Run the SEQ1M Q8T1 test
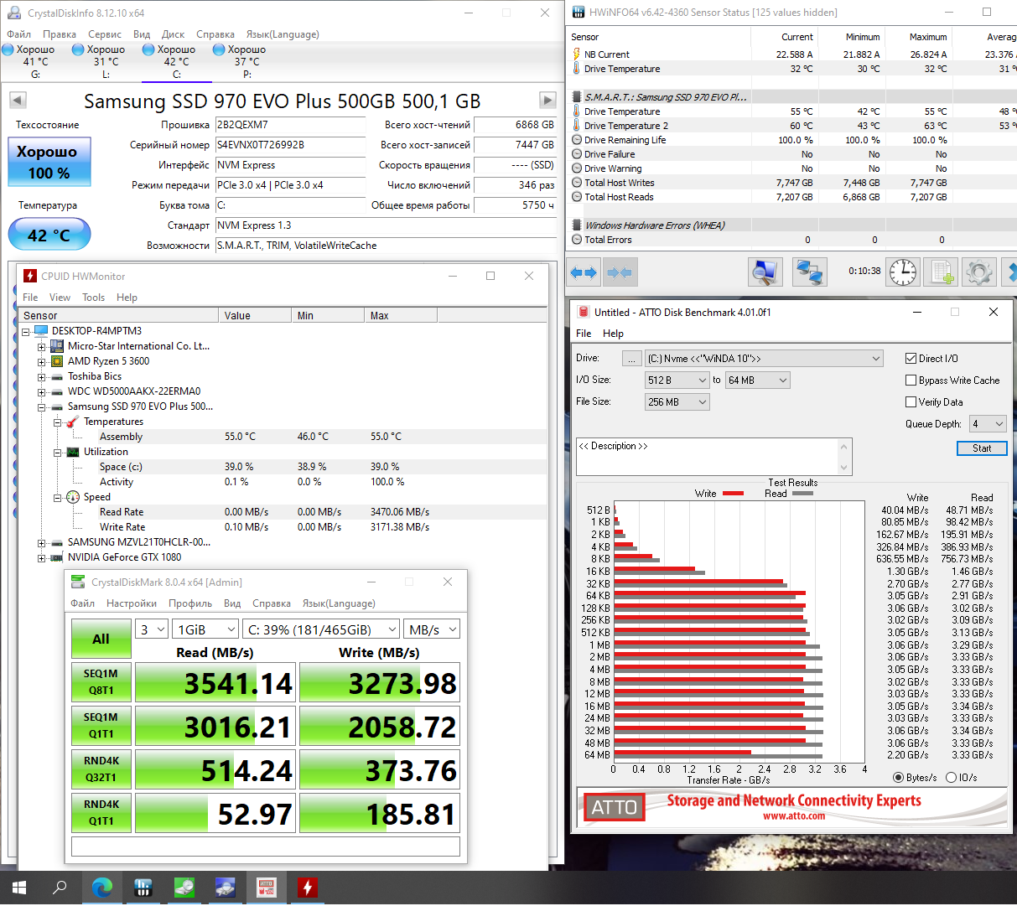Screen dimensions: 1017x906 click(x=101, y=682)
